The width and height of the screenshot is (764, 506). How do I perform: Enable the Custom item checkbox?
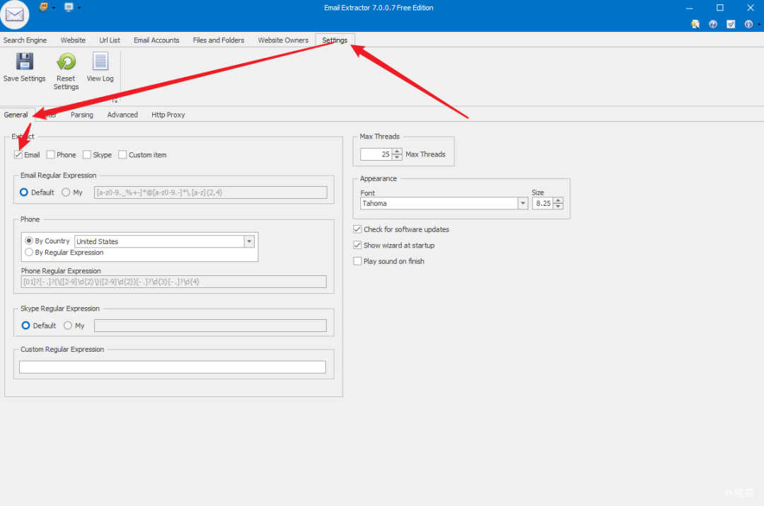click(123, 154)
